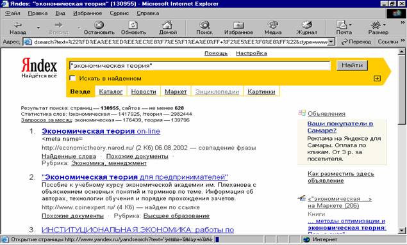The height and width of the screenshot is (245, 407).
Task: Click the Market icon beside «экономическая…»
Action: tap(302, 199)
